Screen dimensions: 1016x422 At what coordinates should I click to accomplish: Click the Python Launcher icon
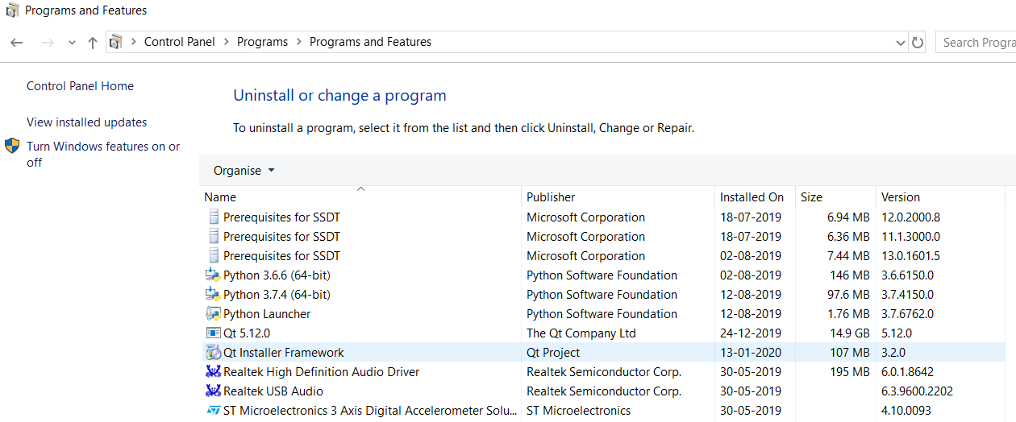(213, 314)
